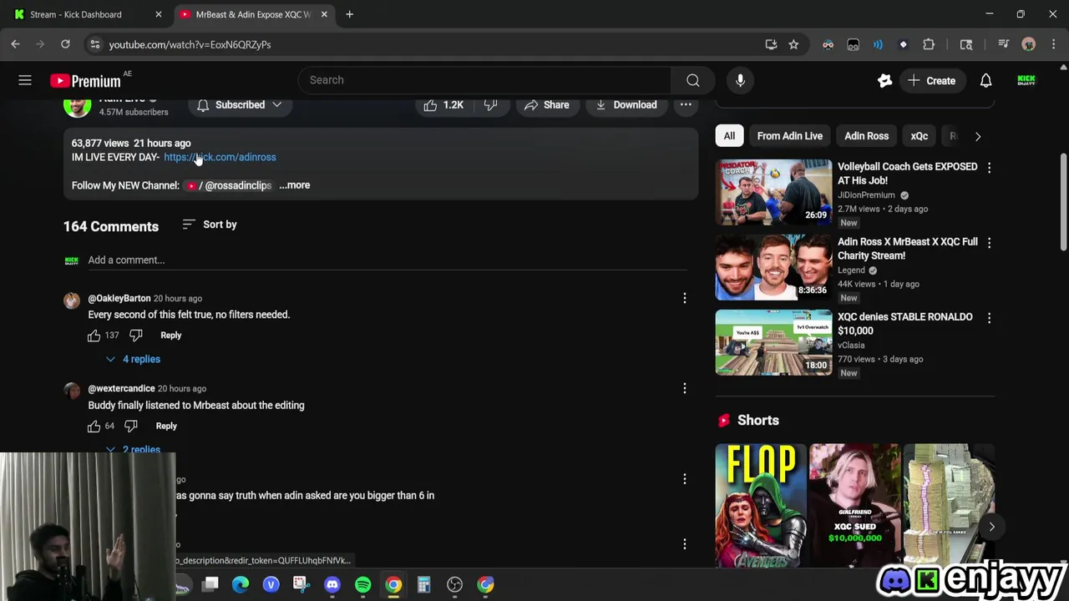Click the Share button

(x=547, y=105)
